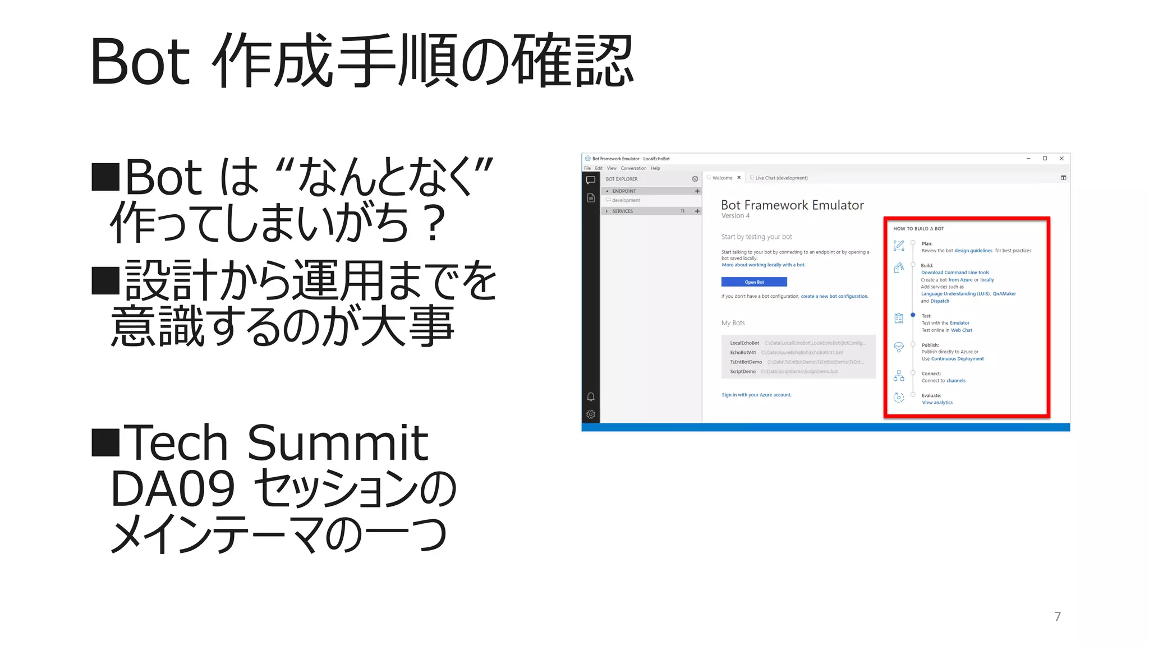Close the Welcome tab
Viewport: 1149px width, 646px height.
click(739, 178)
